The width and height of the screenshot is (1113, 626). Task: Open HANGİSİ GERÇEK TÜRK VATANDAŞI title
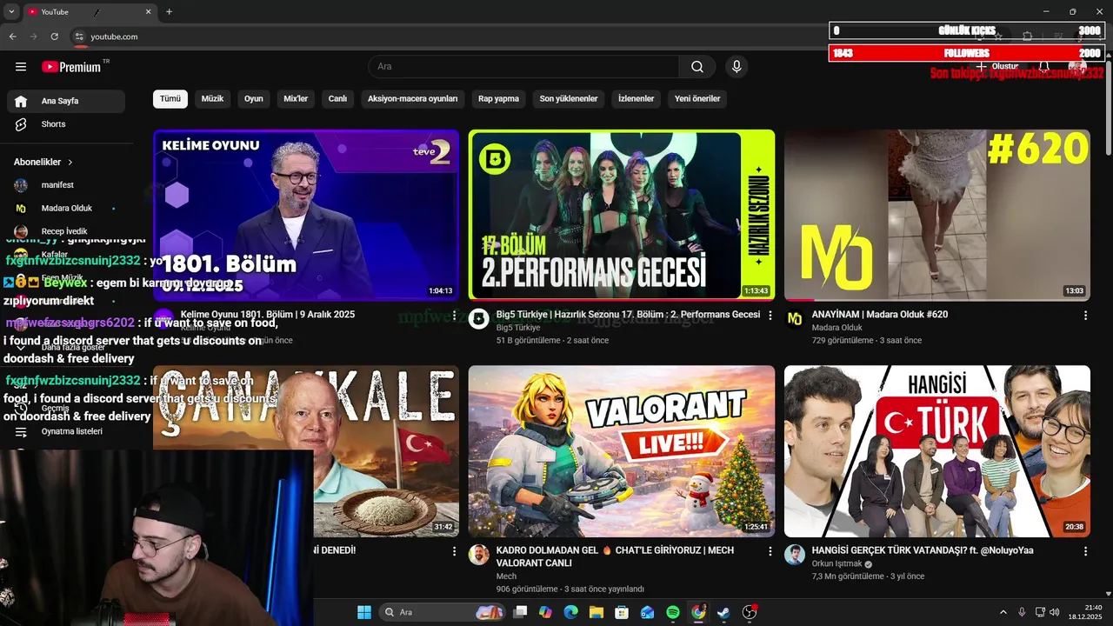(923, 550)
